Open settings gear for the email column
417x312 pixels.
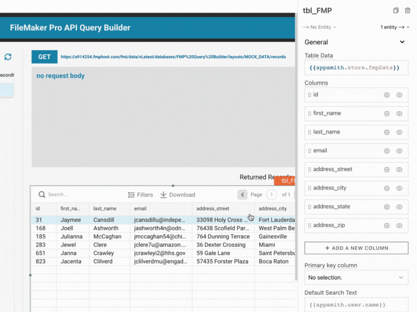[386, 151]
